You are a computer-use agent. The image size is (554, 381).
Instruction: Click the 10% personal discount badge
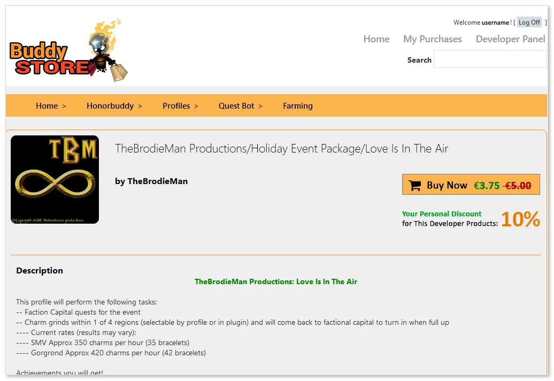pos(520,219)
